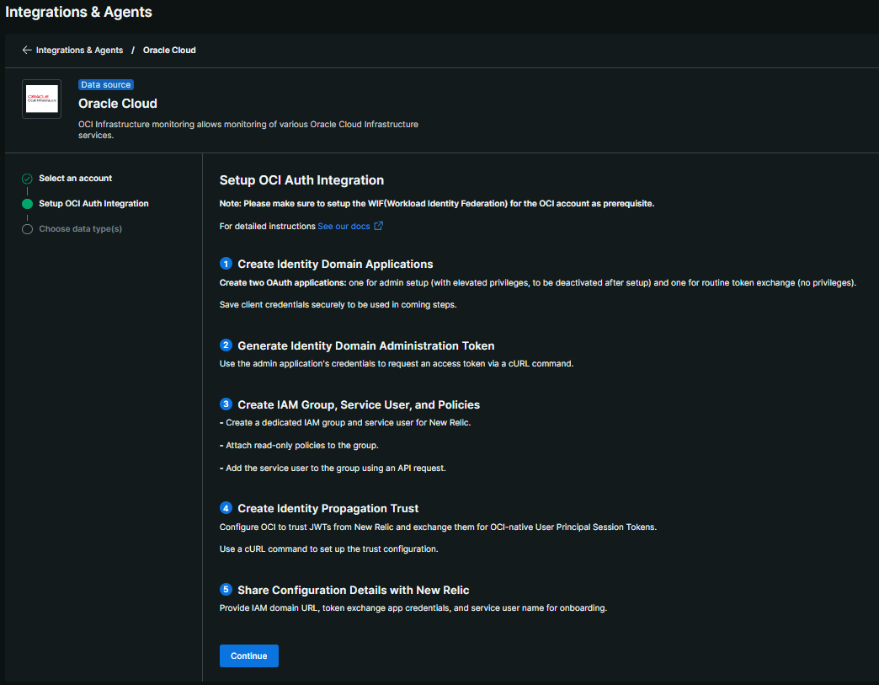Click the Choose data type(s) sidebar step
Image resolution: width=879 pixels, height=685 pixels.
[81, 228]
